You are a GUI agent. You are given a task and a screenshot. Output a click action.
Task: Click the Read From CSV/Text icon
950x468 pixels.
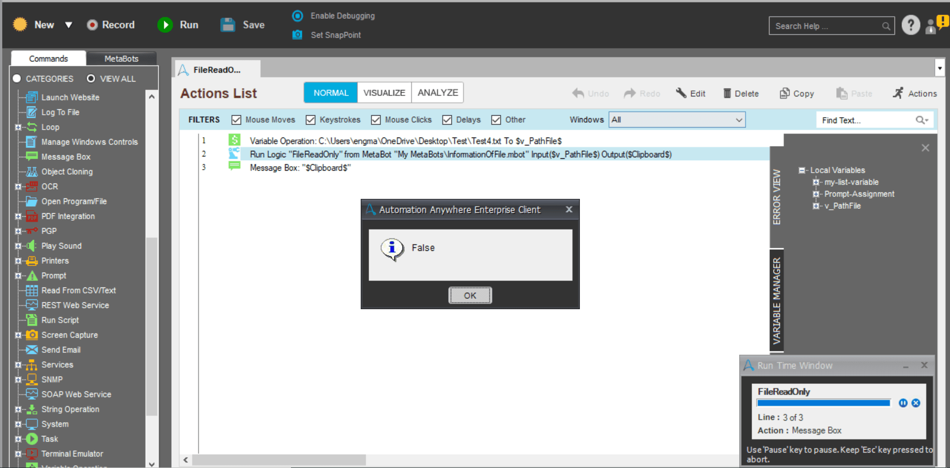coord(32,290)
